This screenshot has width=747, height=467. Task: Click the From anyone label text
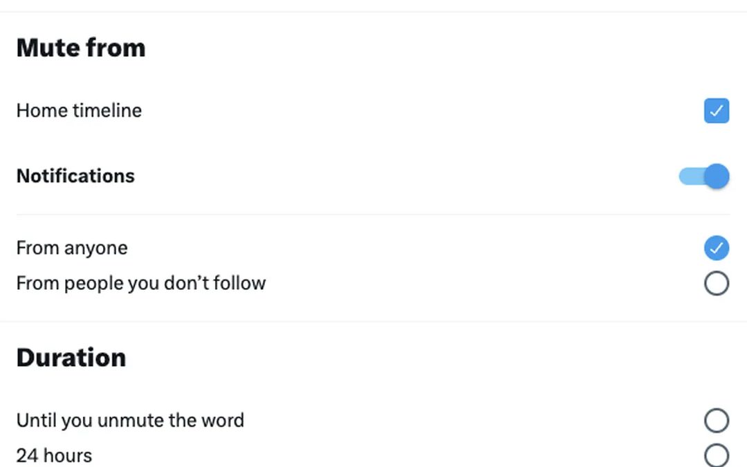coord(72,248)
